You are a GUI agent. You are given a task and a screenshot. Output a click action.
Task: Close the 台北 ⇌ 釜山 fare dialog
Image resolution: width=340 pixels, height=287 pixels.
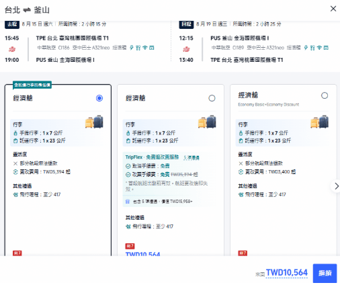[x=333, y=9]
